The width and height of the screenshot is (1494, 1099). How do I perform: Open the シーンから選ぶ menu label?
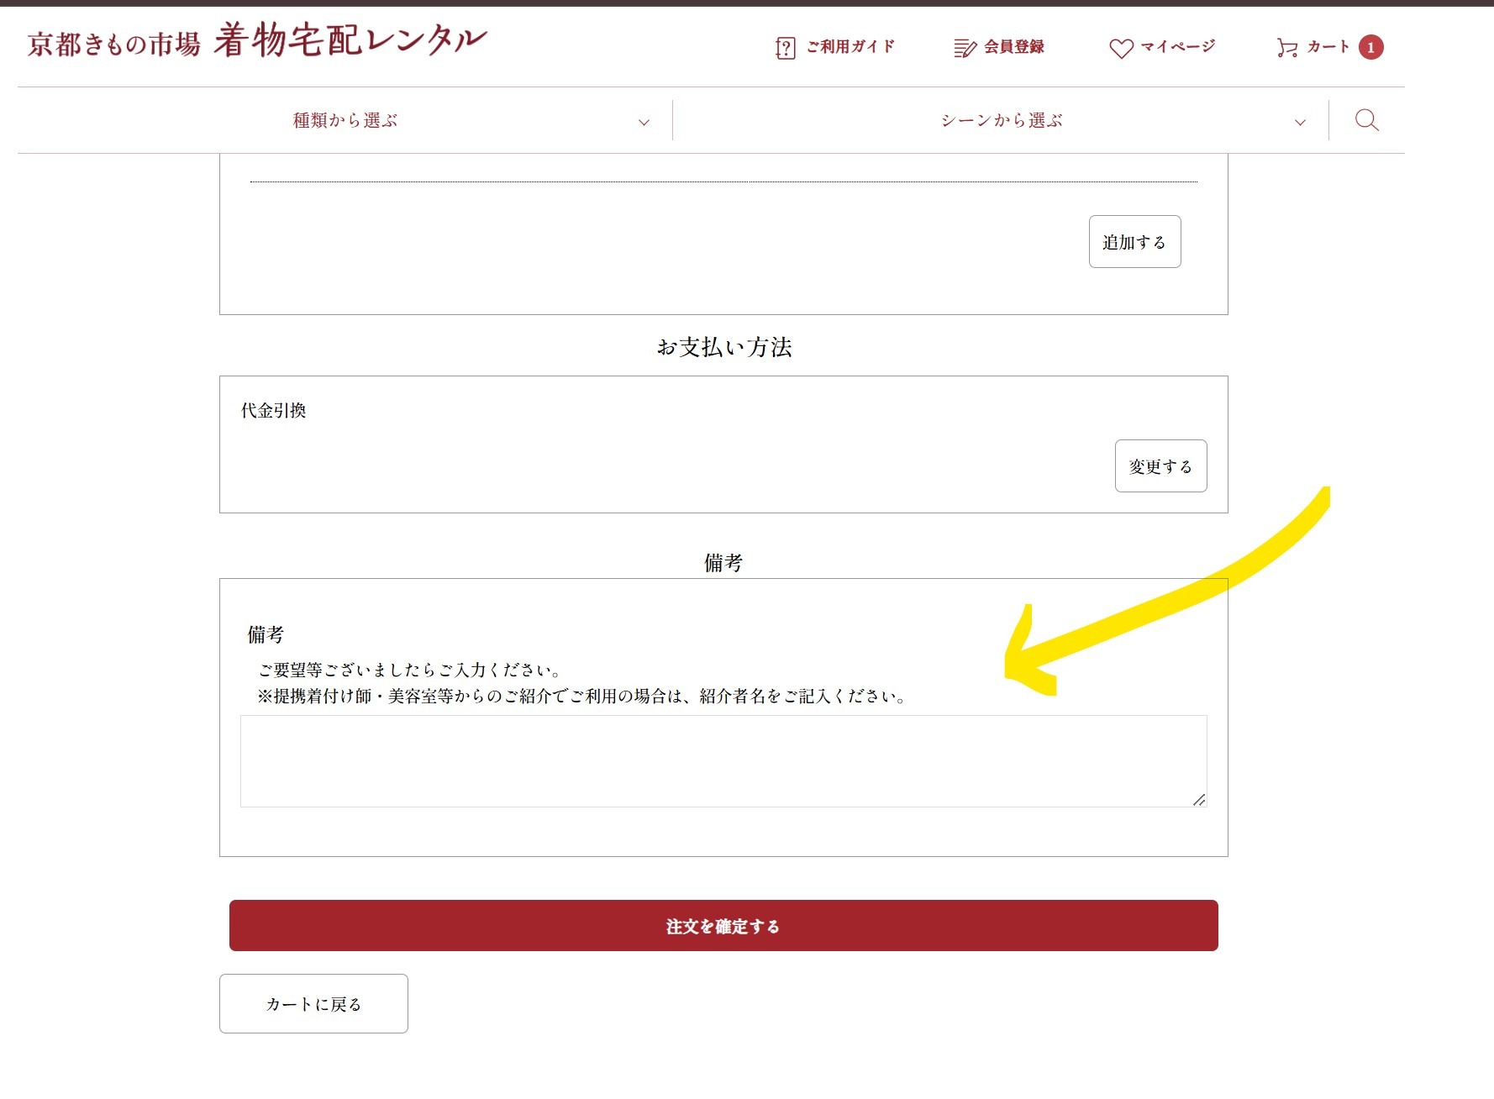tap(1001, 120)
